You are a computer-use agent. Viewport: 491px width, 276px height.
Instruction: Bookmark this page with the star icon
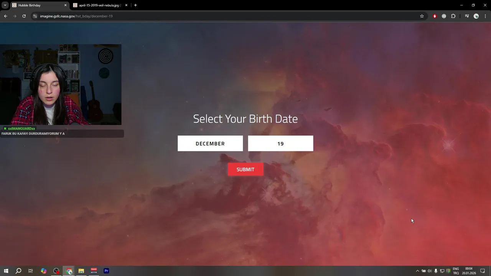[422, 16]
